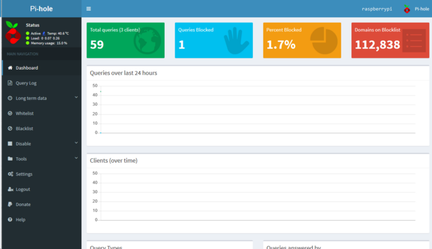The width and height of the screenshot is (432, 249).
Task: Click the Disable stop-square icon
Action: 10,144
